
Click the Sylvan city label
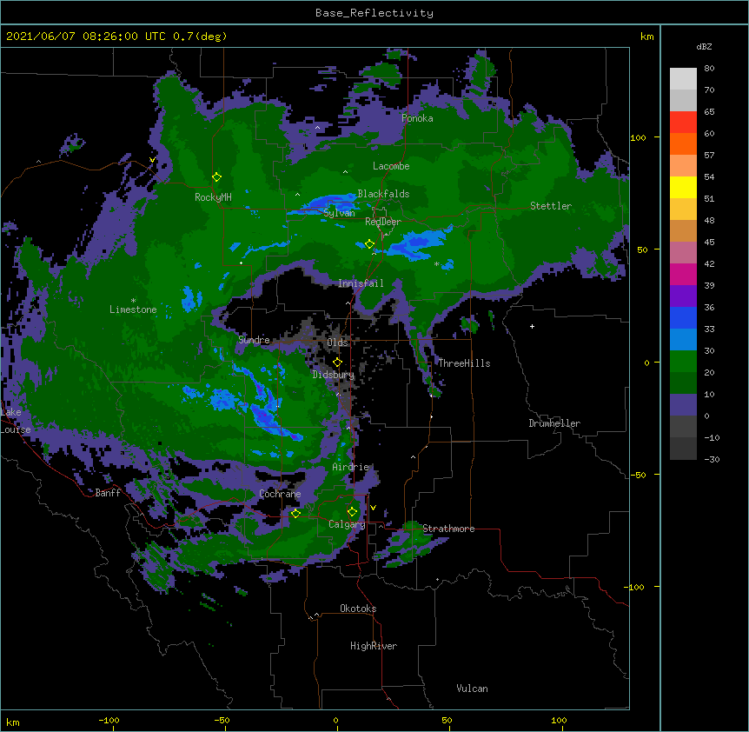(339, 213)
